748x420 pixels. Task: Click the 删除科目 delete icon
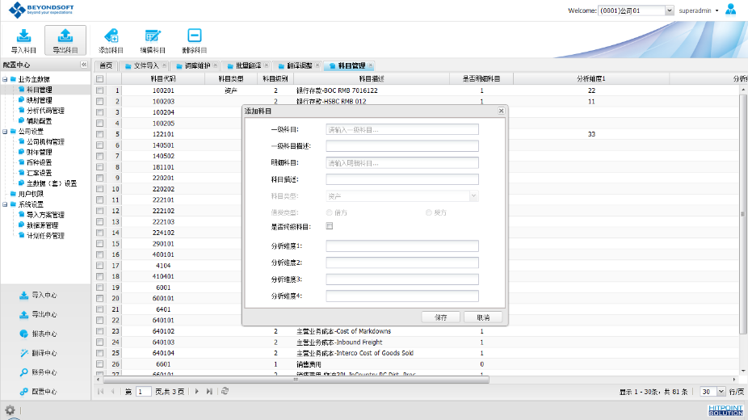point(194,36)
